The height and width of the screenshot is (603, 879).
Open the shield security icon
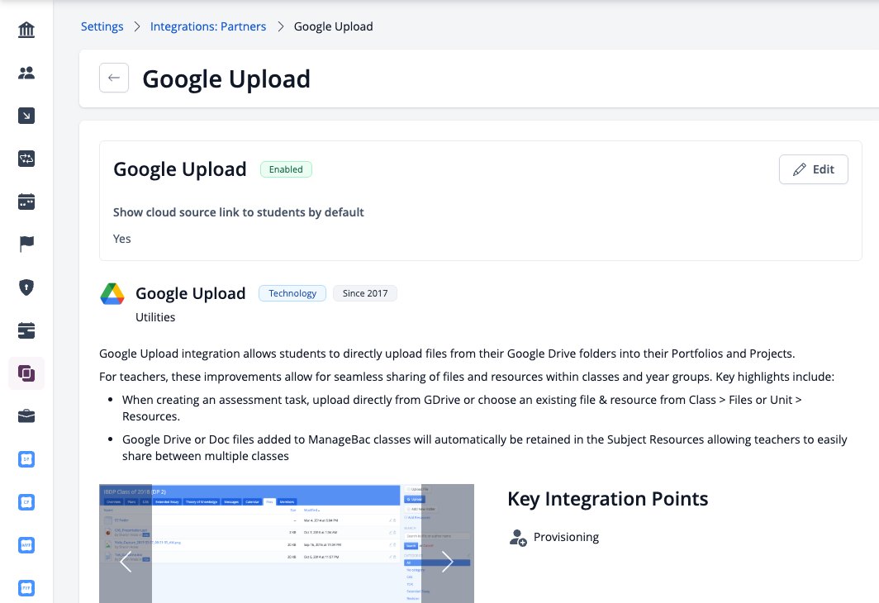[26, 287]
